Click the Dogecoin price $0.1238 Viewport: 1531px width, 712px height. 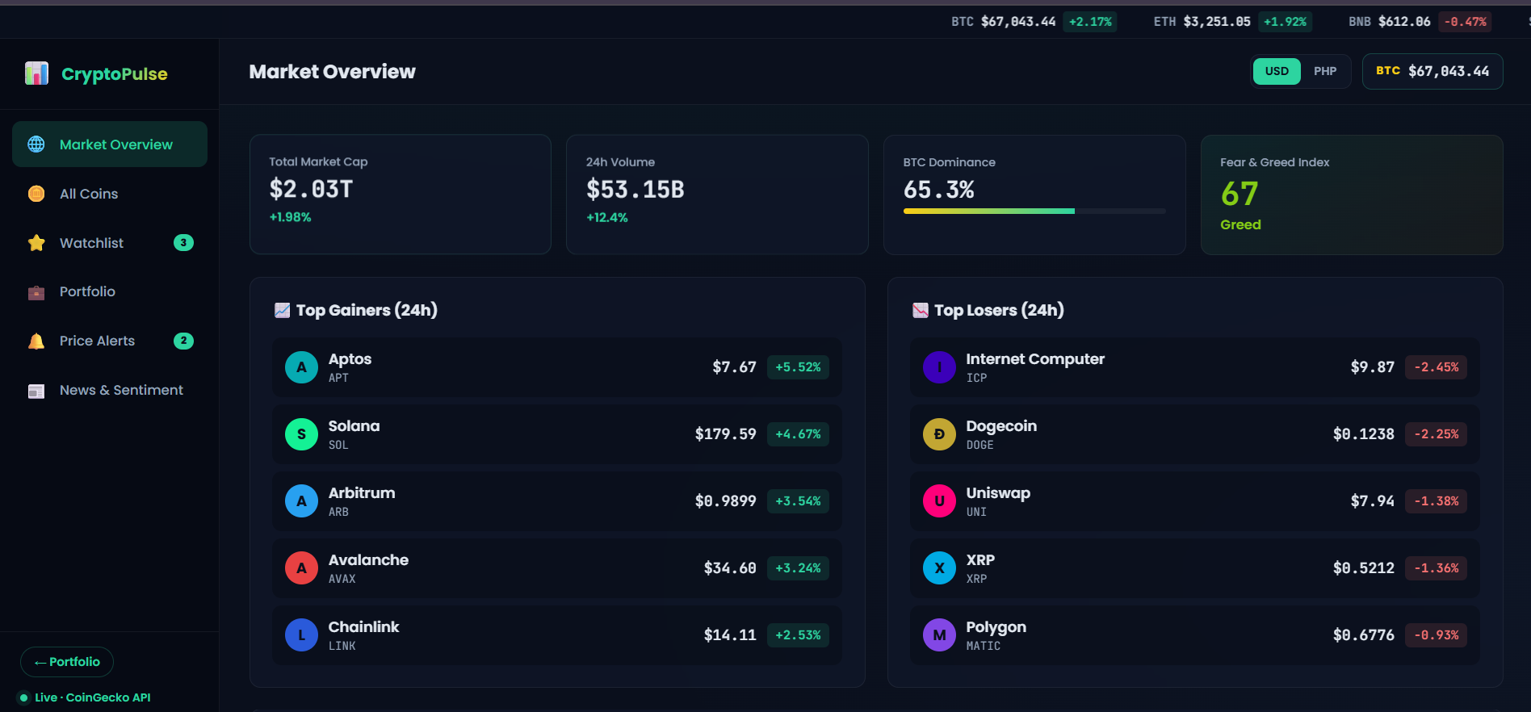(1364, 434)
